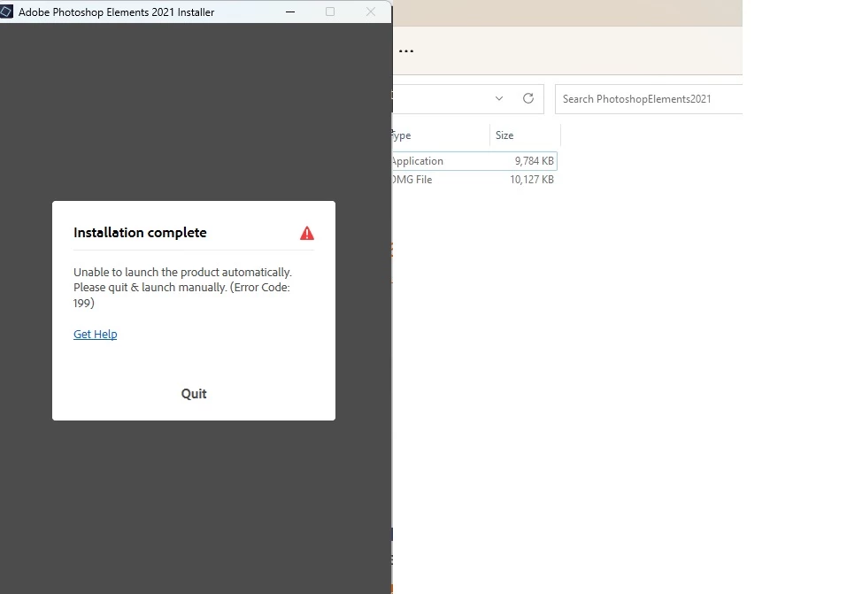This screenshot has width=847, height=594.
Task: Open the See more ellipsis in File Explorer
Action: pos(406,50)
